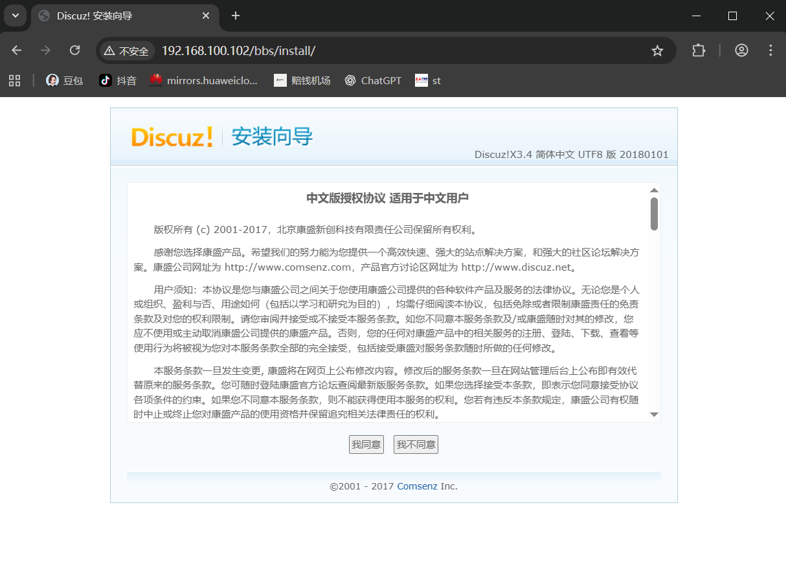Open the st bookmark
Image resolution: width=786 pixels, height=573 pixels.
point(428,80)
